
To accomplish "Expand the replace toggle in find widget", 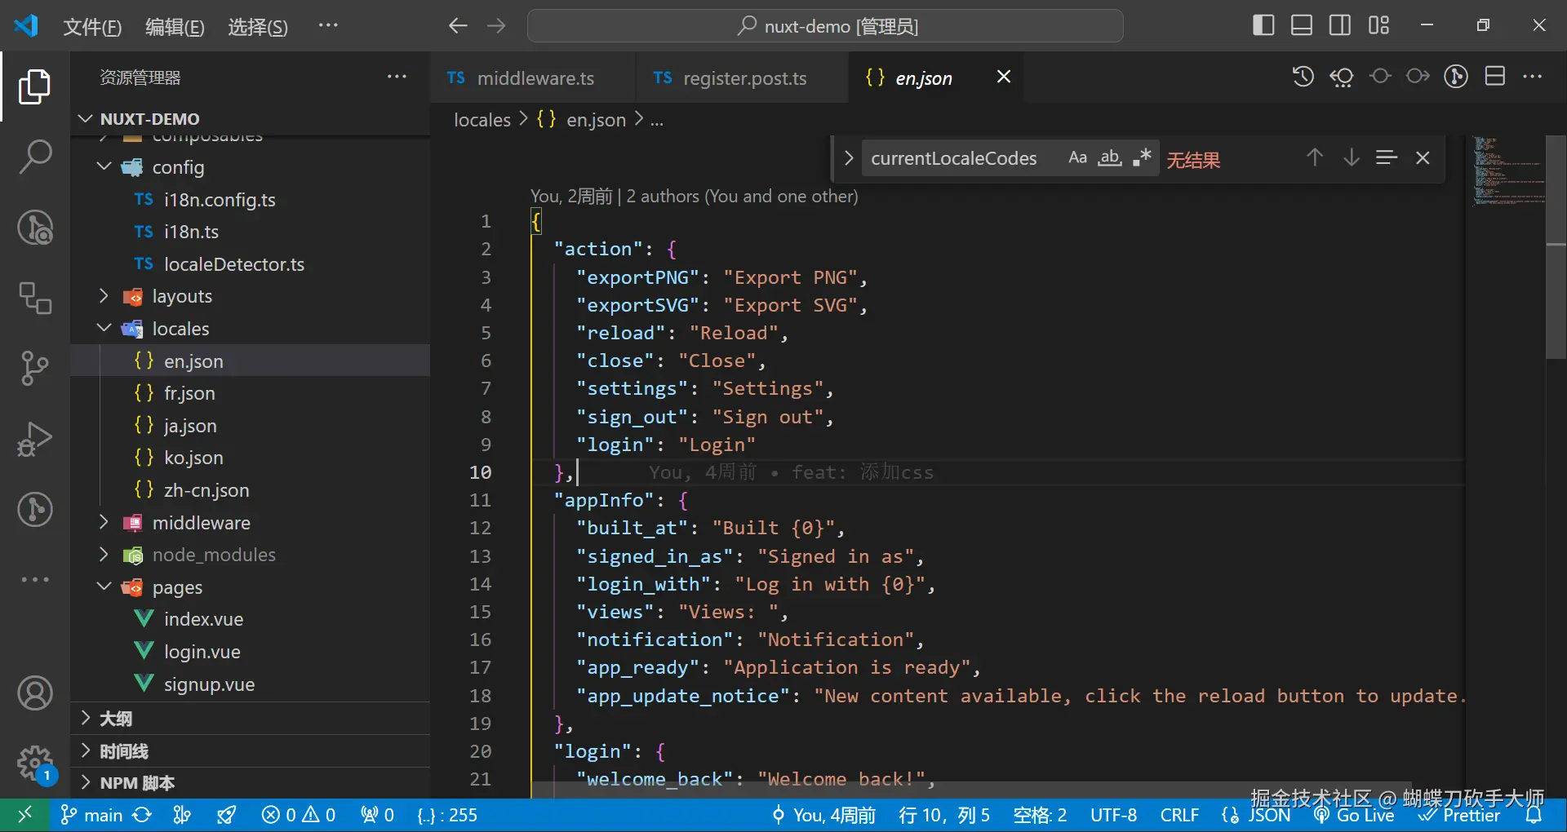I will [x=848, y=157].
